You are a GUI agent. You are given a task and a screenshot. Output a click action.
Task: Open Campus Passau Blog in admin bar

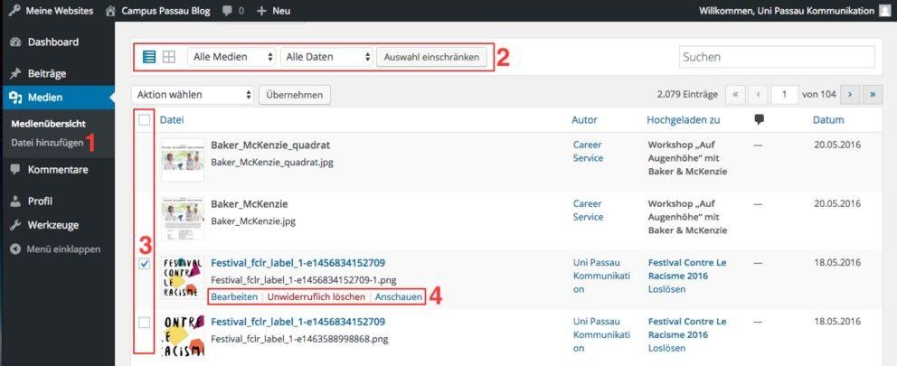click(165, 11)
